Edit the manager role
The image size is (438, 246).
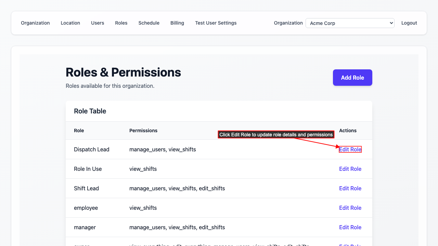[x=350, y=227]
